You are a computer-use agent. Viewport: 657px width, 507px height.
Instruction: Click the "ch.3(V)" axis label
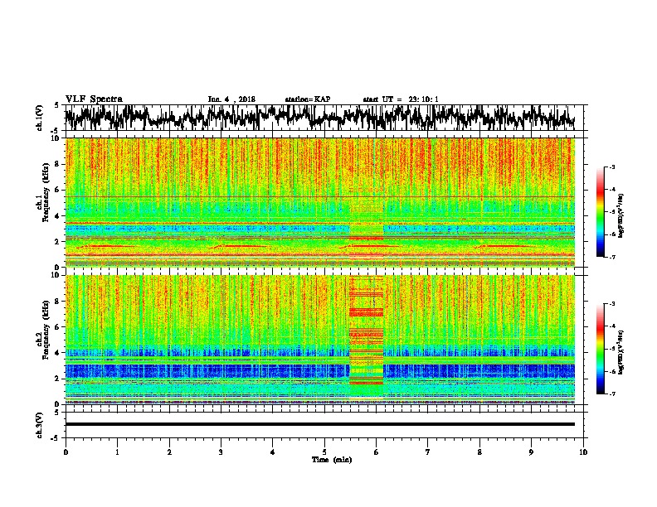pyautogui.click(x=39, y=426)
